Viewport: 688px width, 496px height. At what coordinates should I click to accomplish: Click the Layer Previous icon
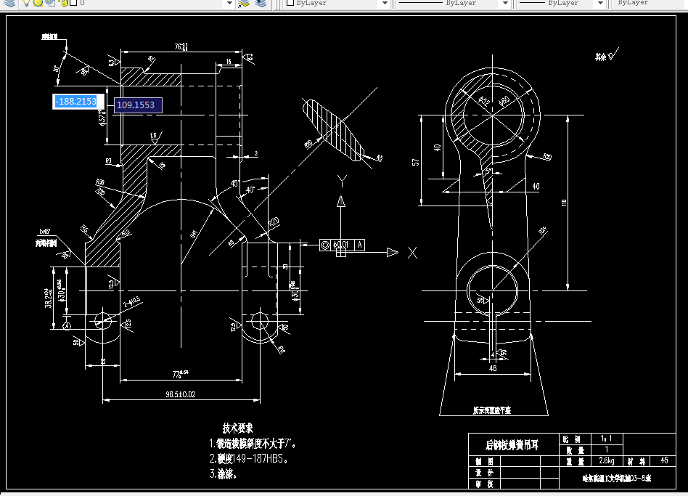tap(261, 4)
